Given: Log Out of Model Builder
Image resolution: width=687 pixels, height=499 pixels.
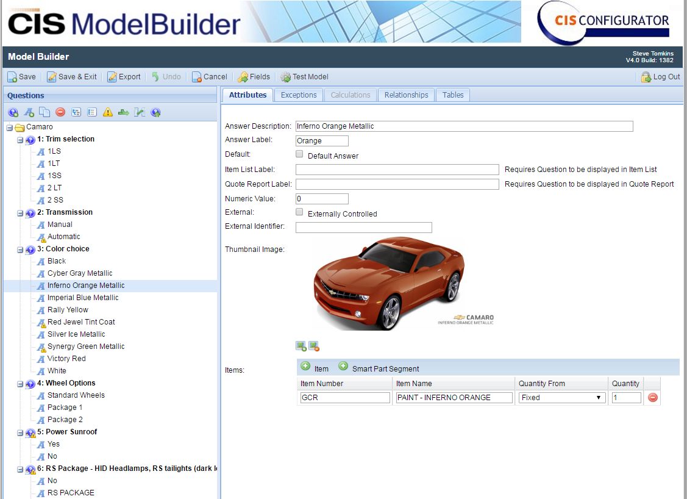Looking at the screenshot, I should click(x=660, y=77).
